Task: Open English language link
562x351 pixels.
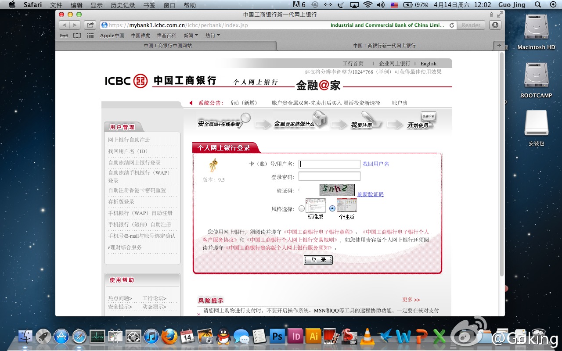Action: (x=429, y=64)
